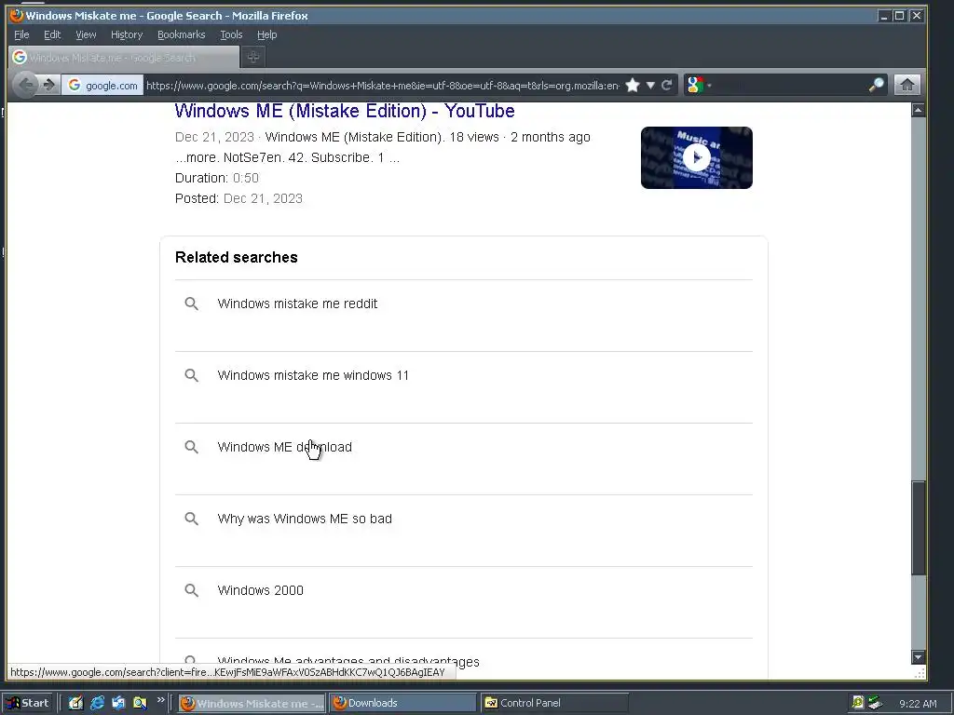Click search icon beside Why was Windows ME so bad
The height and width of the screenshot is (715, 954).
tap(192, 519)
